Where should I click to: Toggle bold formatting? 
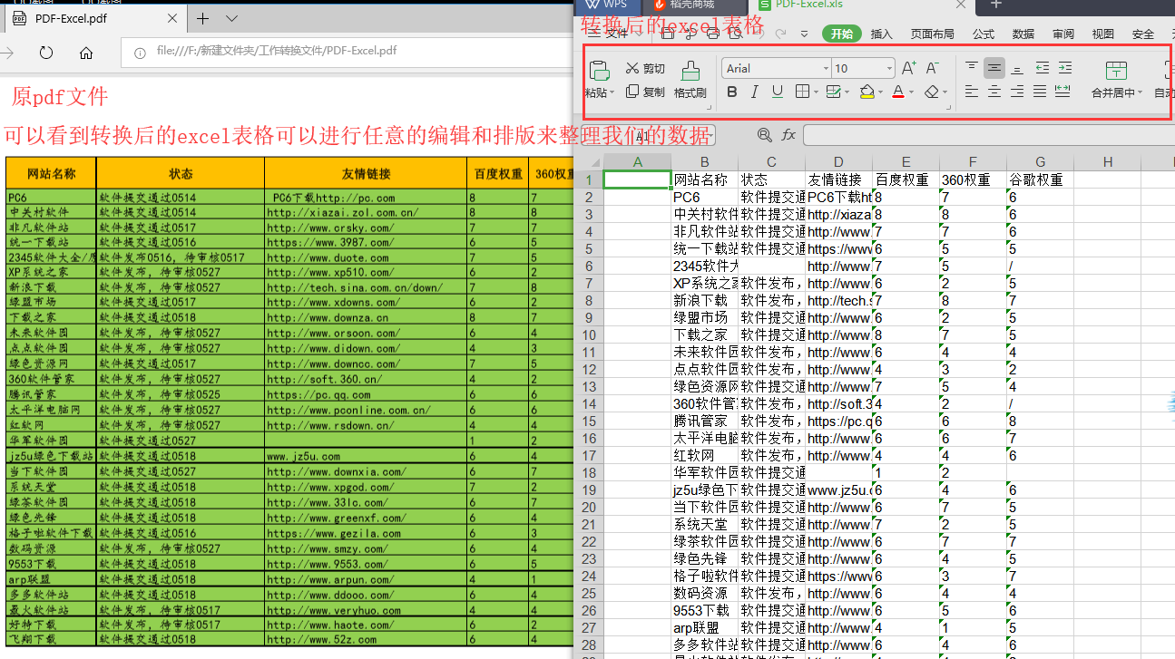click(x=733, y=92)
